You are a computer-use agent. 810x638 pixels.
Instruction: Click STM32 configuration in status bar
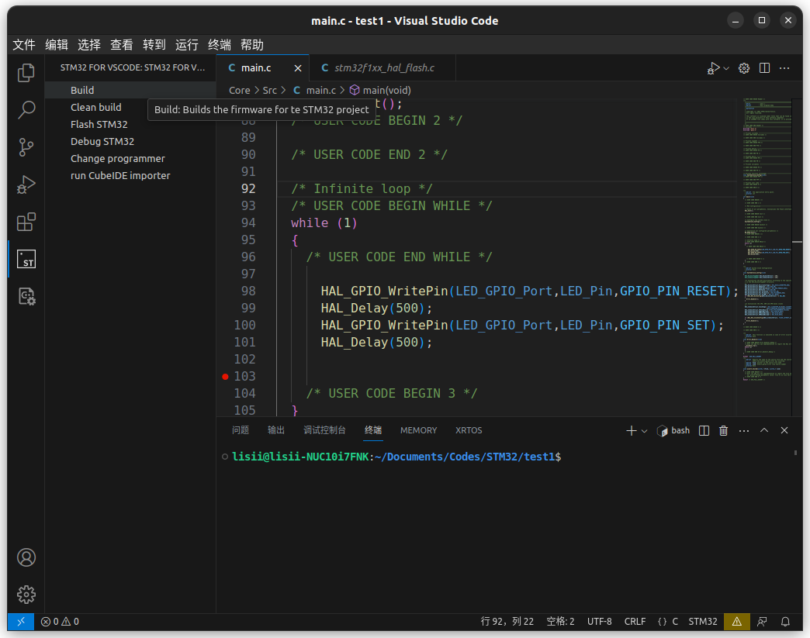pyautogui.click(x=703, y=622)
